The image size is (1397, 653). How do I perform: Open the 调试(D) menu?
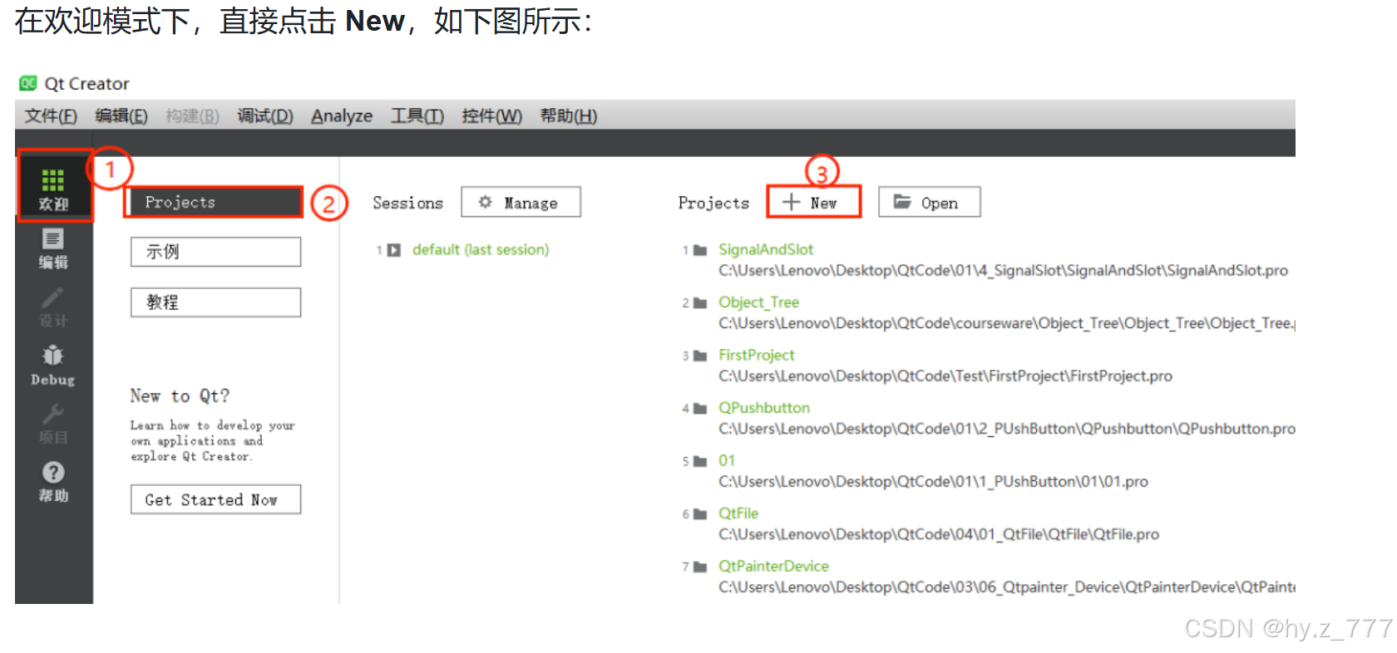tap(265, 115)
